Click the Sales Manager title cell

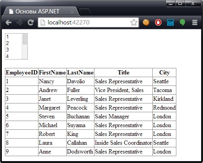123,116
